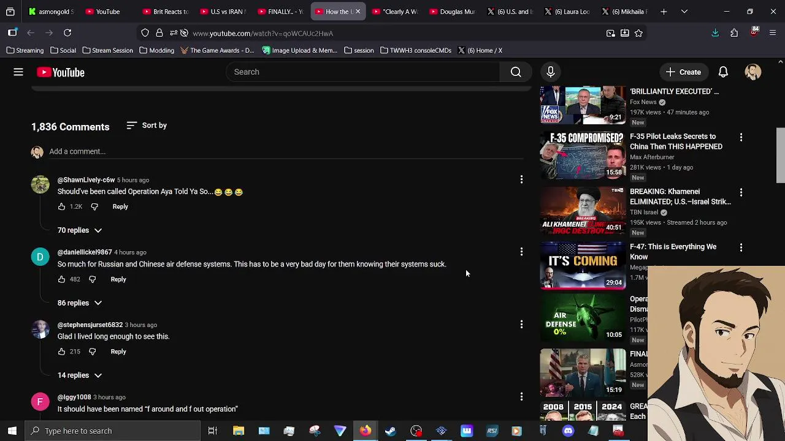
Task: Click the Add a comment field
Action: [286, 151]
